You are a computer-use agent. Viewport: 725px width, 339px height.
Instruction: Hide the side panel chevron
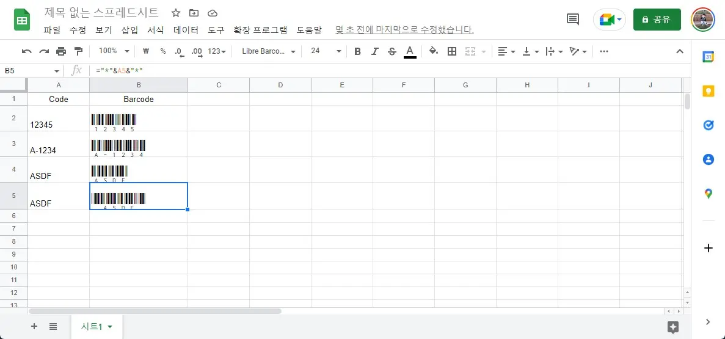tap(708, 322)
